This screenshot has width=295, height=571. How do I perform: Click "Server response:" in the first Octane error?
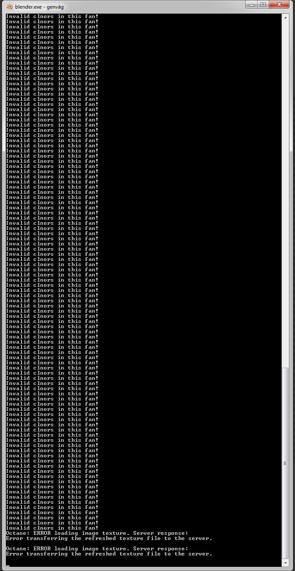coord(161,533)
